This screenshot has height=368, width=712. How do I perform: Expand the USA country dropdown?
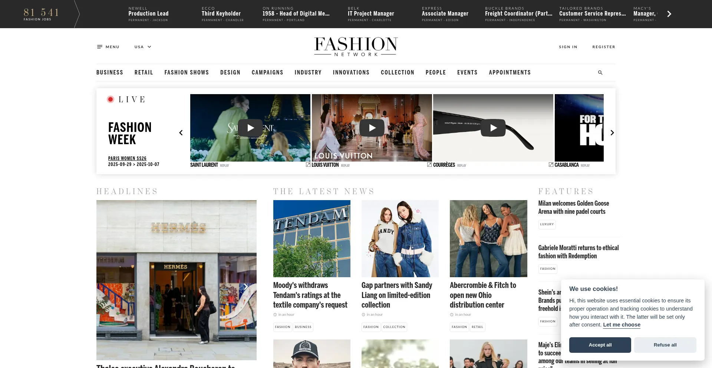pos(143,47)
